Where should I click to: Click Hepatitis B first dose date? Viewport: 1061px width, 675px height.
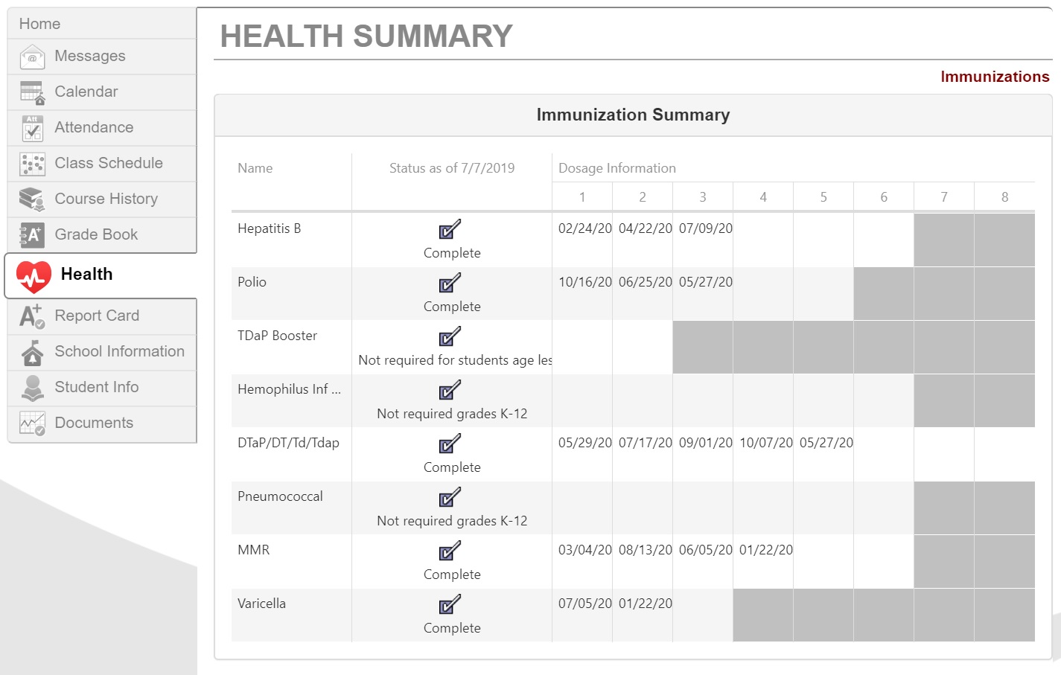point(584,228)
